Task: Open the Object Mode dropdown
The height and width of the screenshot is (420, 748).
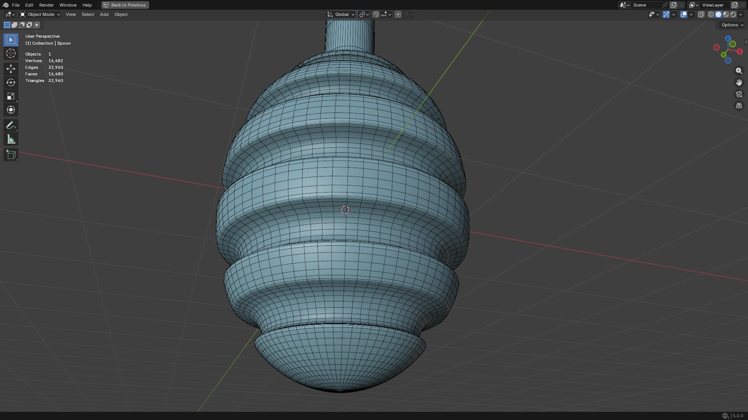Action: click(x=40, y=14)
